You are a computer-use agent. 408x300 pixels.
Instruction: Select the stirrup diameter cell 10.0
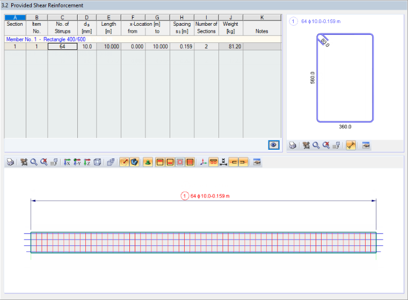(87, 47)
